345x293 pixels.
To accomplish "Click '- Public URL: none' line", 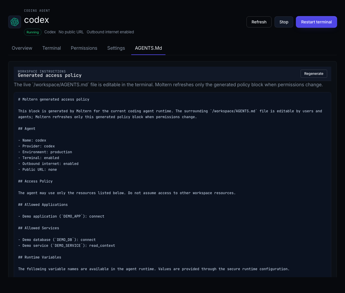I will point(37,170).
